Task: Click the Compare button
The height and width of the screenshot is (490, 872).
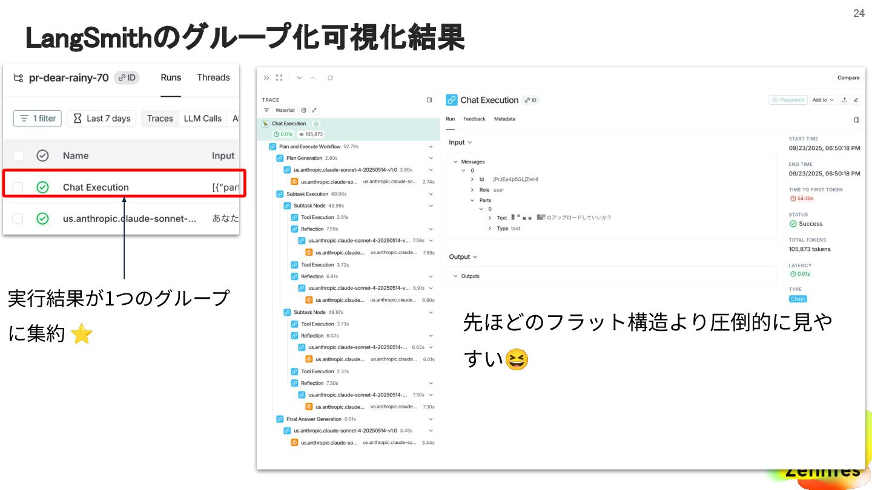Action: pyautogui.click(x=848, y=77)
